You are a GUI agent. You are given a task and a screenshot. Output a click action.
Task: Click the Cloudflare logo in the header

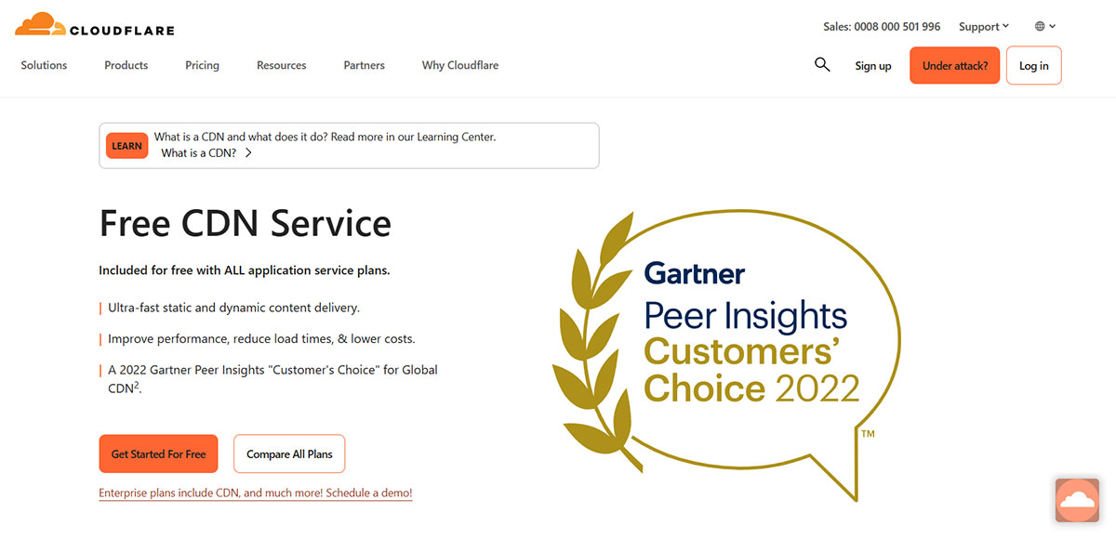94,25
